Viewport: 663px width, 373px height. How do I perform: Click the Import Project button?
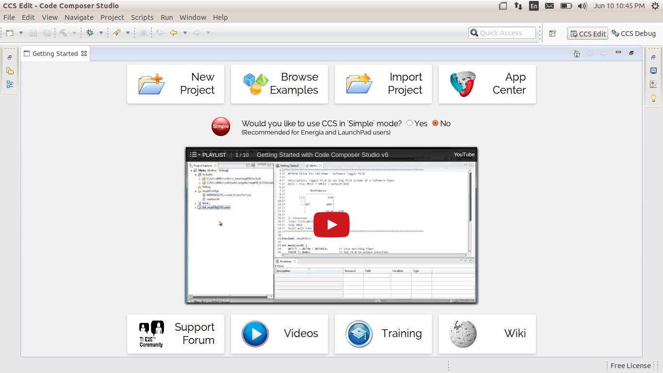[x=383, y=84]
